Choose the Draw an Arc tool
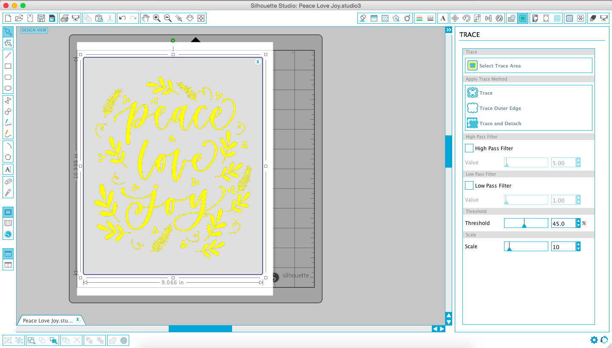The image size is (612, 348). pyautogui.click(x=8, y=146)
